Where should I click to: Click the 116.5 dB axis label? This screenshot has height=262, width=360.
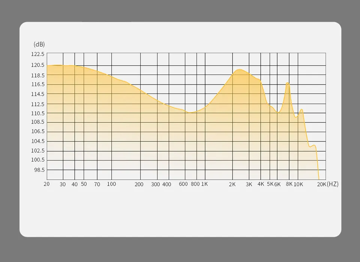pos(37,84)
